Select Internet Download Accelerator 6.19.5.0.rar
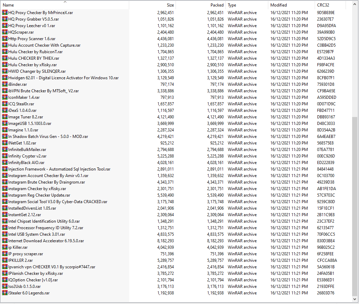The image size is (359, 304). coord(46,241)
